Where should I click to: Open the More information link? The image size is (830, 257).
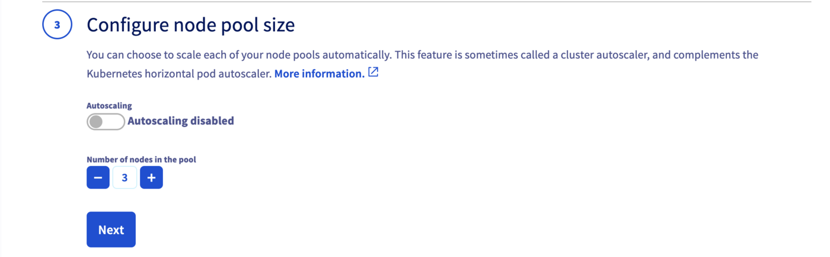[319, 74]
